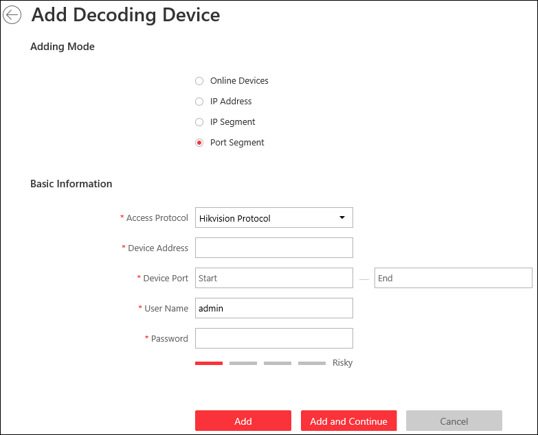This screenshot has width=538, height=435.
Task: Click the arrow beside Hikvision Protocol
Action: pos(342,218)
